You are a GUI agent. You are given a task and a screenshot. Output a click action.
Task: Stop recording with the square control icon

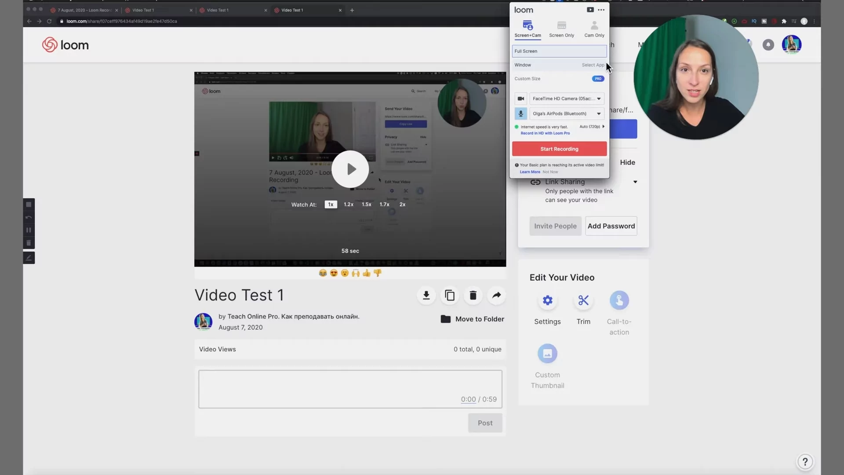[x=29, y=205]
